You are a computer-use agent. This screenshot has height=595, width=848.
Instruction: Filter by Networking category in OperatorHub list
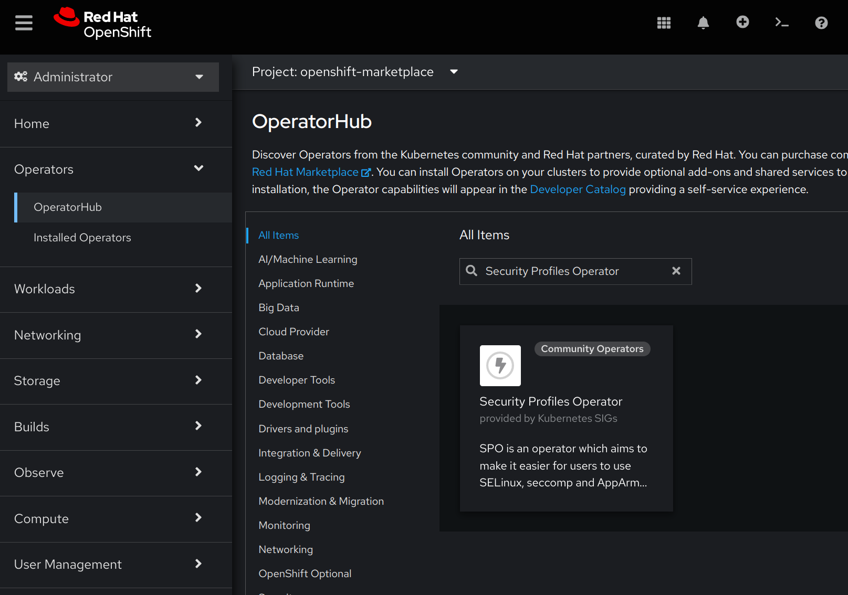pyautogui.click(x=286, y=549)
